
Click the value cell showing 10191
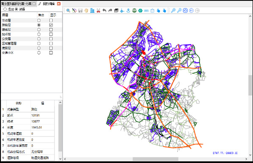point(42,115)
